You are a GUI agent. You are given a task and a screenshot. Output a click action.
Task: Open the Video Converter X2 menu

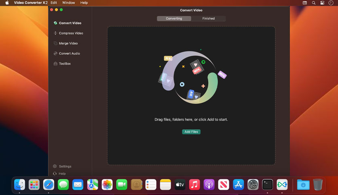(x=31, y=3)
